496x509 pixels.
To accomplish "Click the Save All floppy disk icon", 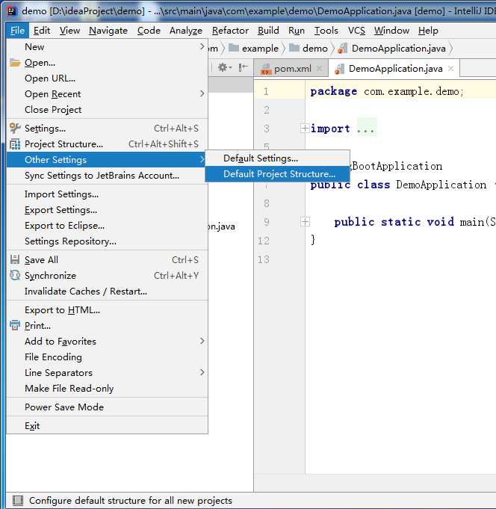I will [15, 259].
